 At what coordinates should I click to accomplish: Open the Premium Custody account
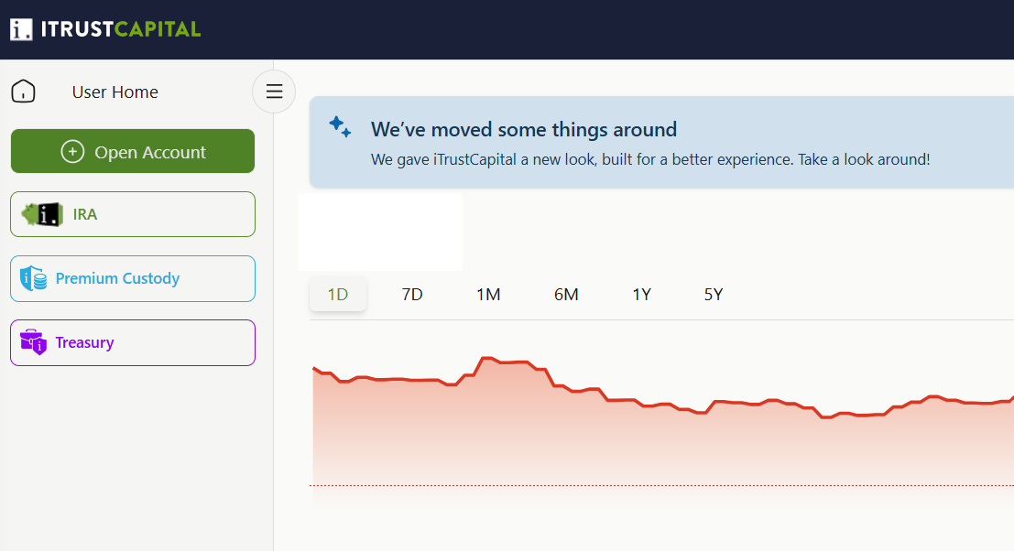(133, 278)
